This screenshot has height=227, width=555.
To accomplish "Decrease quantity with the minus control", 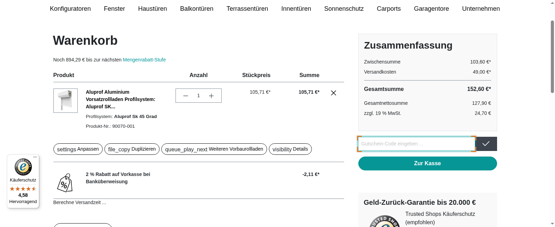I will [186, 95].
